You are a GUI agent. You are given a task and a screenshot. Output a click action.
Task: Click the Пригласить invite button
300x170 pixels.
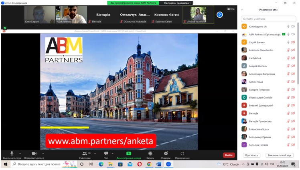point(251,155)
